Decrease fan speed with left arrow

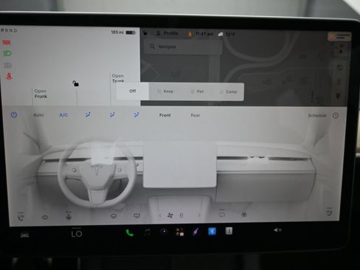160,215
